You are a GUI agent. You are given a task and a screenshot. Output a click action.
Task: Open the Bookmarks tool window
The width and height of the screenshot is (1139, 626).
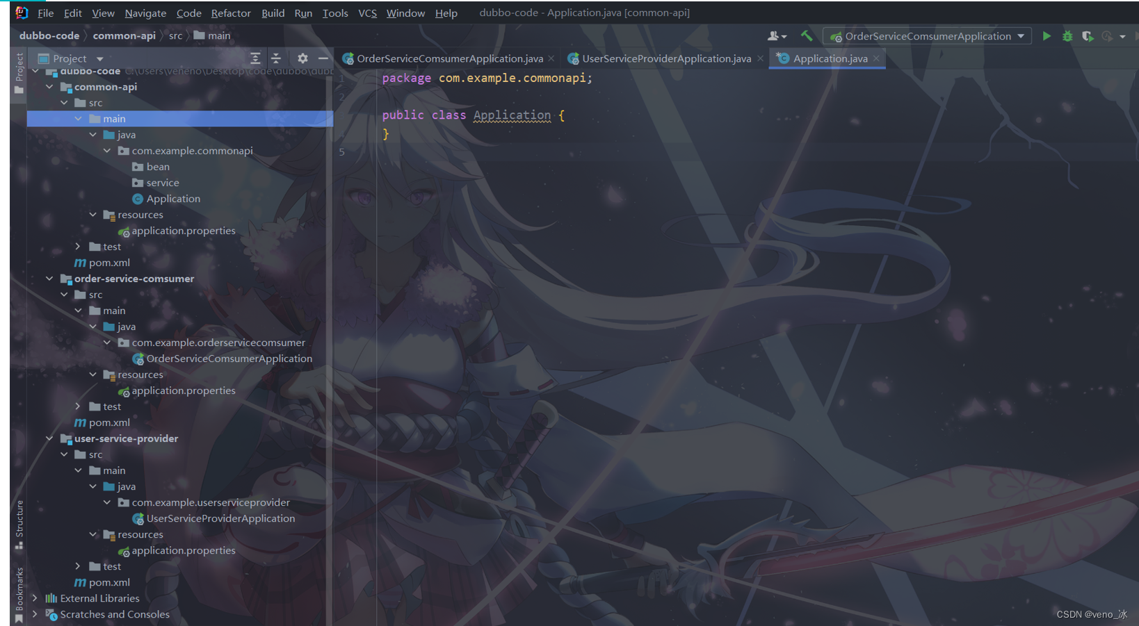[x=19, y=594]
